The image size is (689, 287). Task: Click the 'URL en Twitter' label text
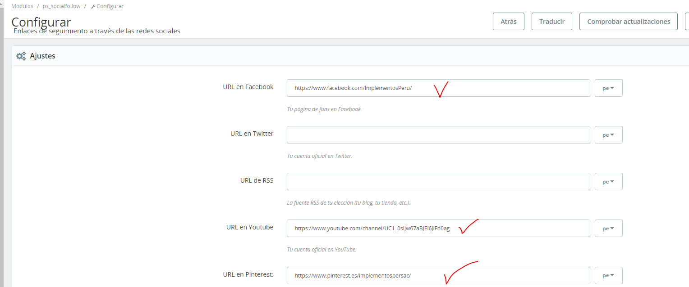point(252,134)
